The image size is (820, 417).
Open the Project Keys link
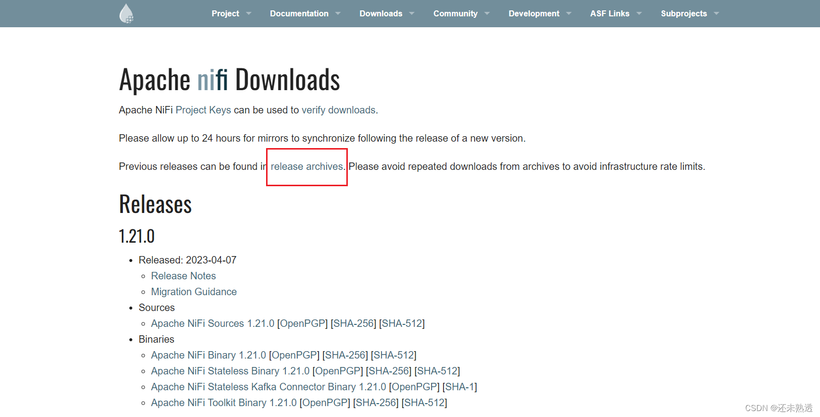point(203,110)
